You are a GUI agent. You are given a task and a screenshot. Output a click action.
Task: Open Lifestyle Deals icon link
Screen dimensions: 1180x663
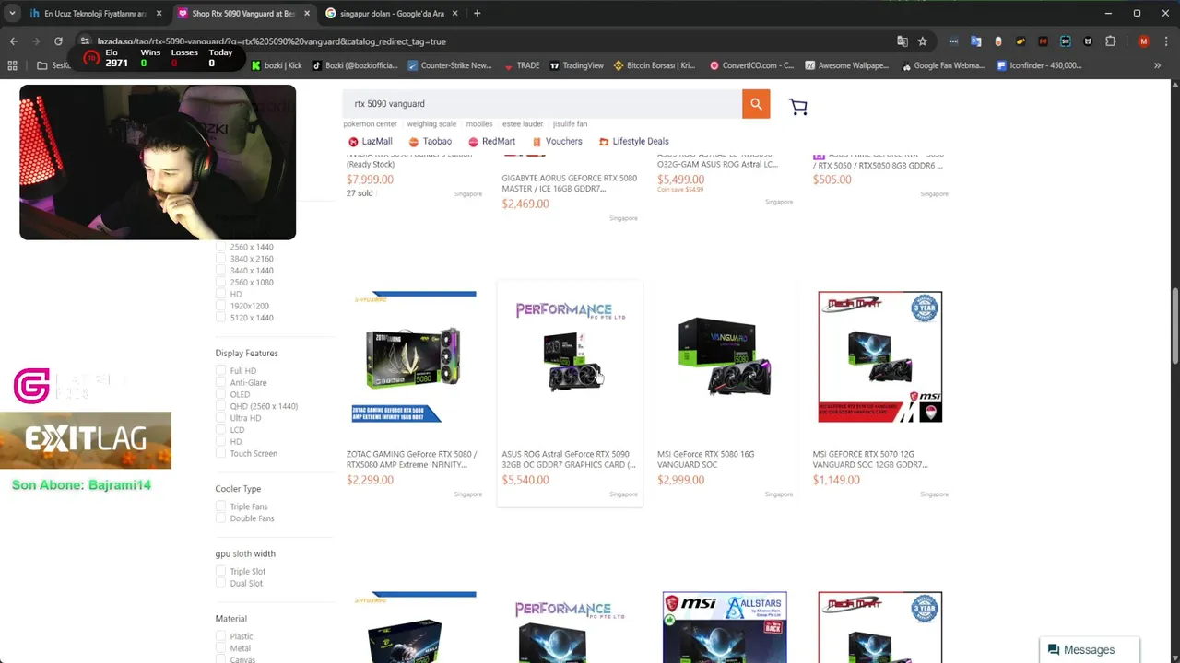click(x=633, y=142)
